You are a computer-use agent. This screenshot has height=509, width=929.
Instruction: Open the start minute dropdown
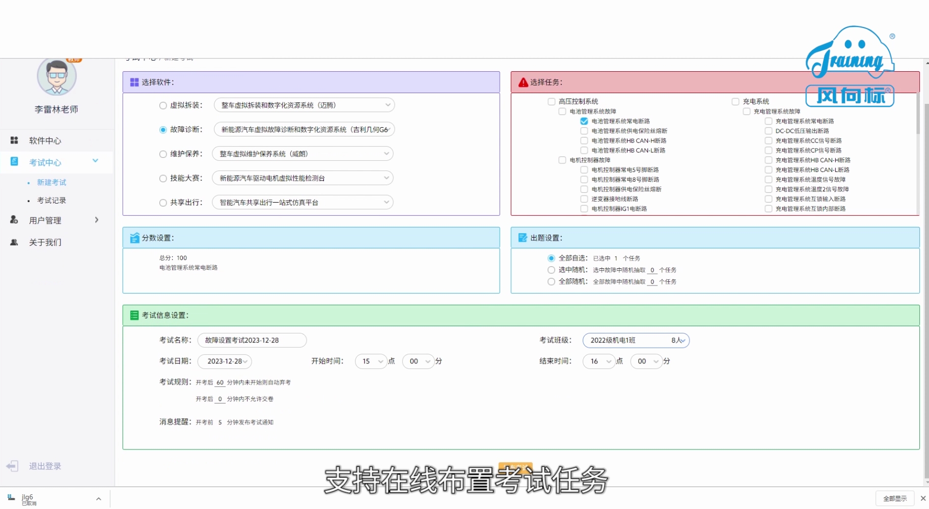coord(419,361)
